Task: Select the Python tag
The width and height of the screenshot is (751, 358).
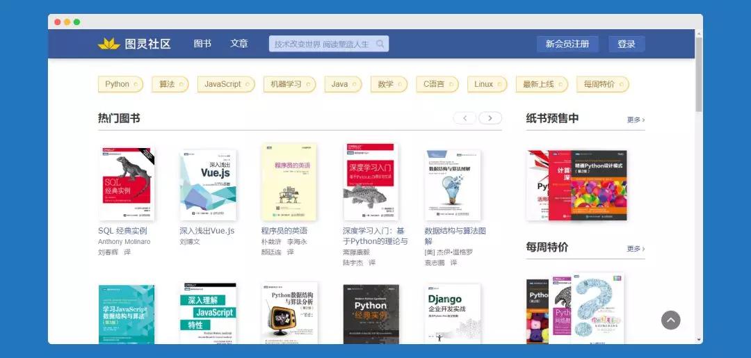Action: coord(120,84)
